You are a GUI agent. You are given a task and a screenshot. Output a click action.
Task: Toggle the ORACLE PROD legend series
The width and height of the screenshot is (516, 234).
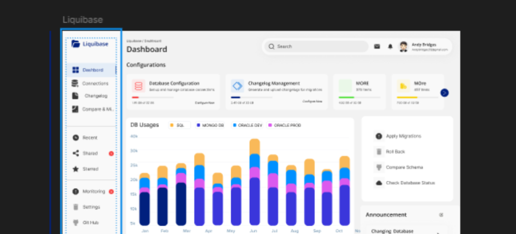tap(284, 125)
